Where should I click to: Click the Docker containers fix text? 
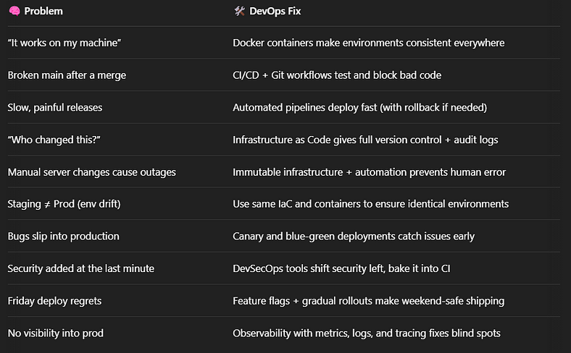tap(369, 43)
